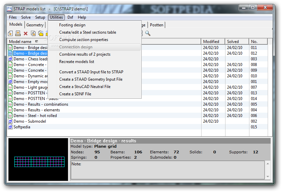The height and width of the screenshot is (192, 282).
Task: Switch to the Models tab
Action: [x=16, y=24]
